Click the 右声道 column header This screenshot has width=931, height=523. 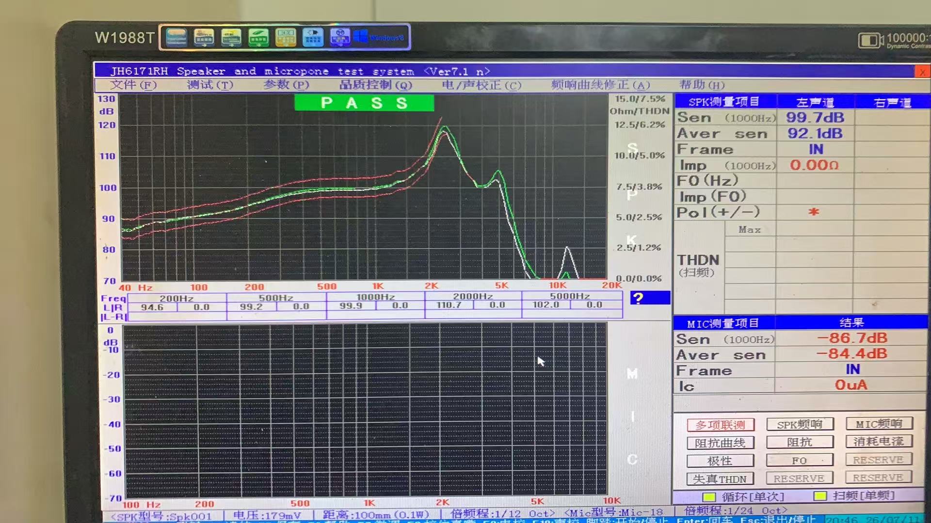coord(892,102)
